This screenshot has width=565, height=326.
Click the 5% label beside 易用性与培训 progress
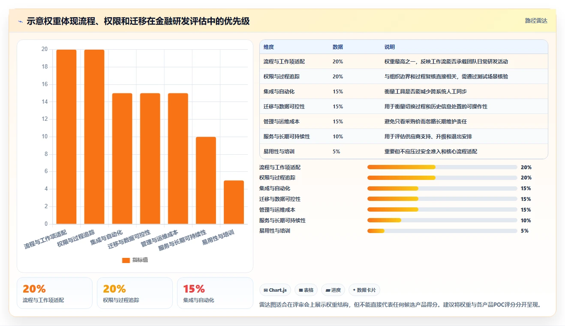[524, 231]
